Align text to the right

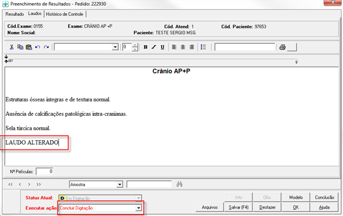tap(192, 47)
